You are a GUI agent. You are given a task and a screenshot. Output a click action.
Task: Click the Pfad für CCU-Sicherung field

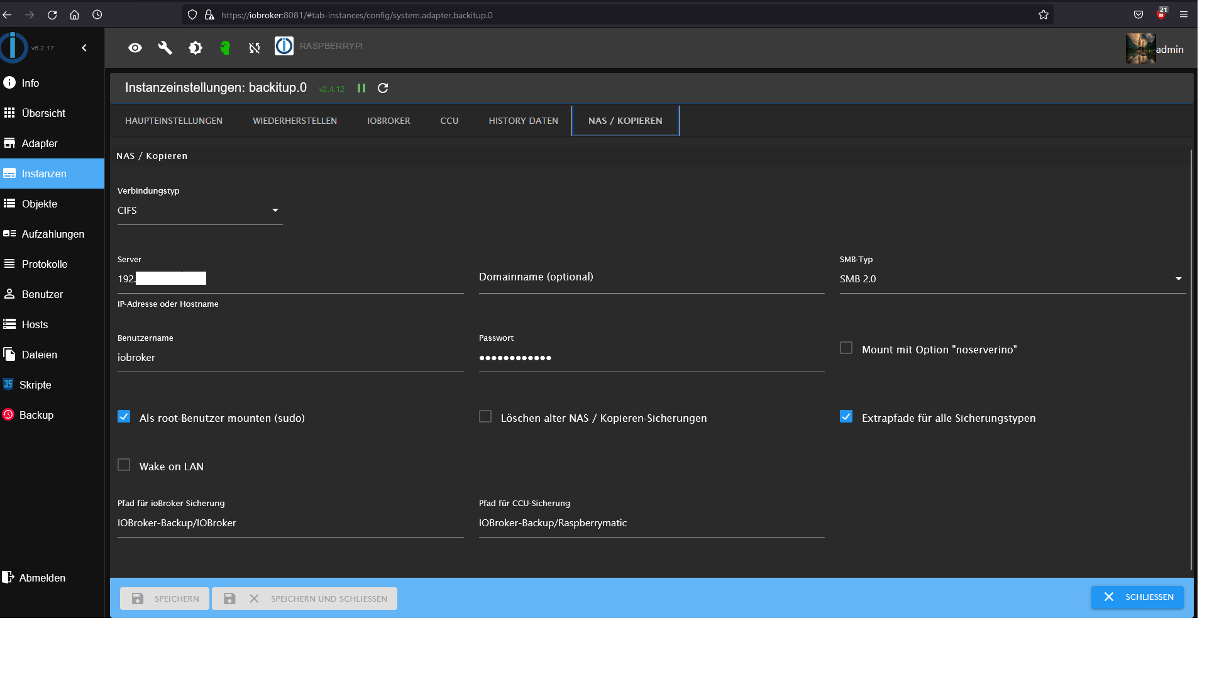pos(651,523)
